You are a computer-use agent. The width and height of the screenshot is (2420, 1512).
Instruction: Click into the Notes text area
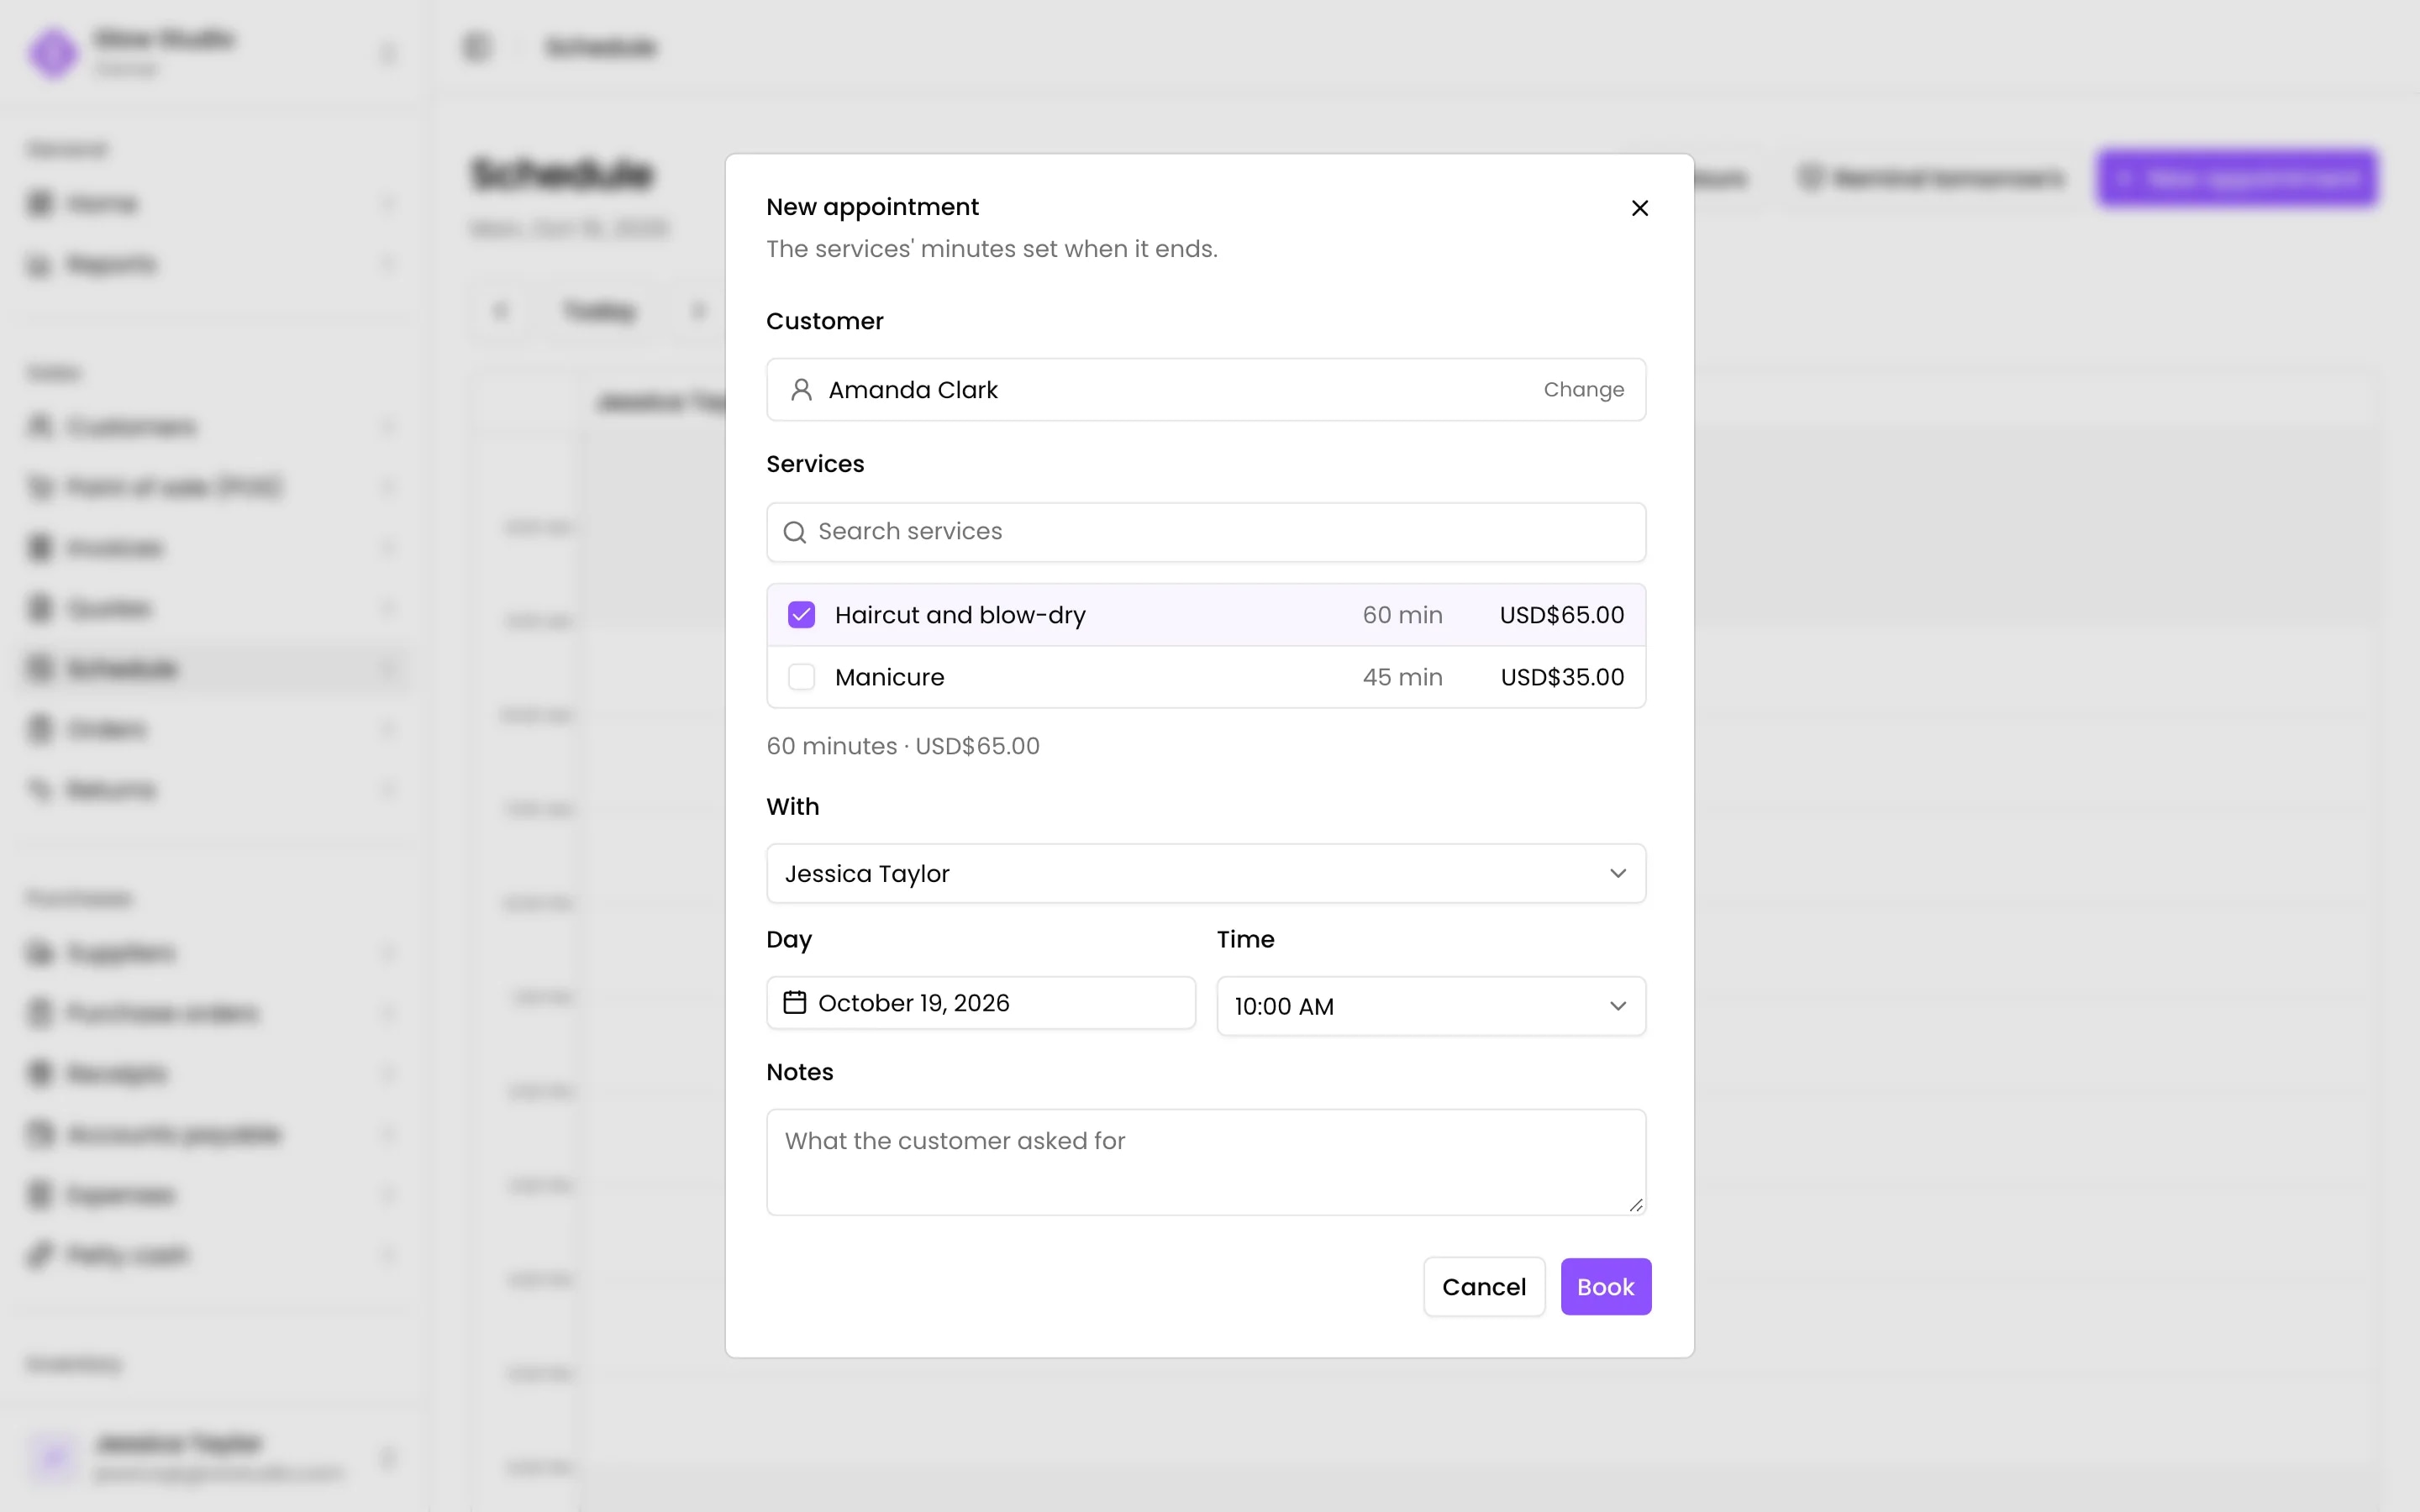1206,1162
